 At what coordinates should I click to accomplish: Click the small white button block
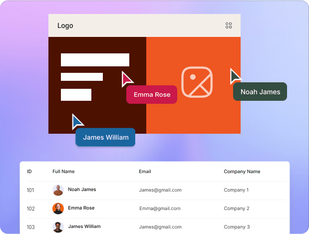76,95
